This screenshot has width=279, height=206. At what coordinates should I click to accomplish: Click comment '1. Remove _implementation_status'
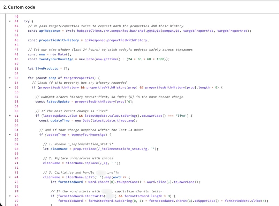(78, 144)
